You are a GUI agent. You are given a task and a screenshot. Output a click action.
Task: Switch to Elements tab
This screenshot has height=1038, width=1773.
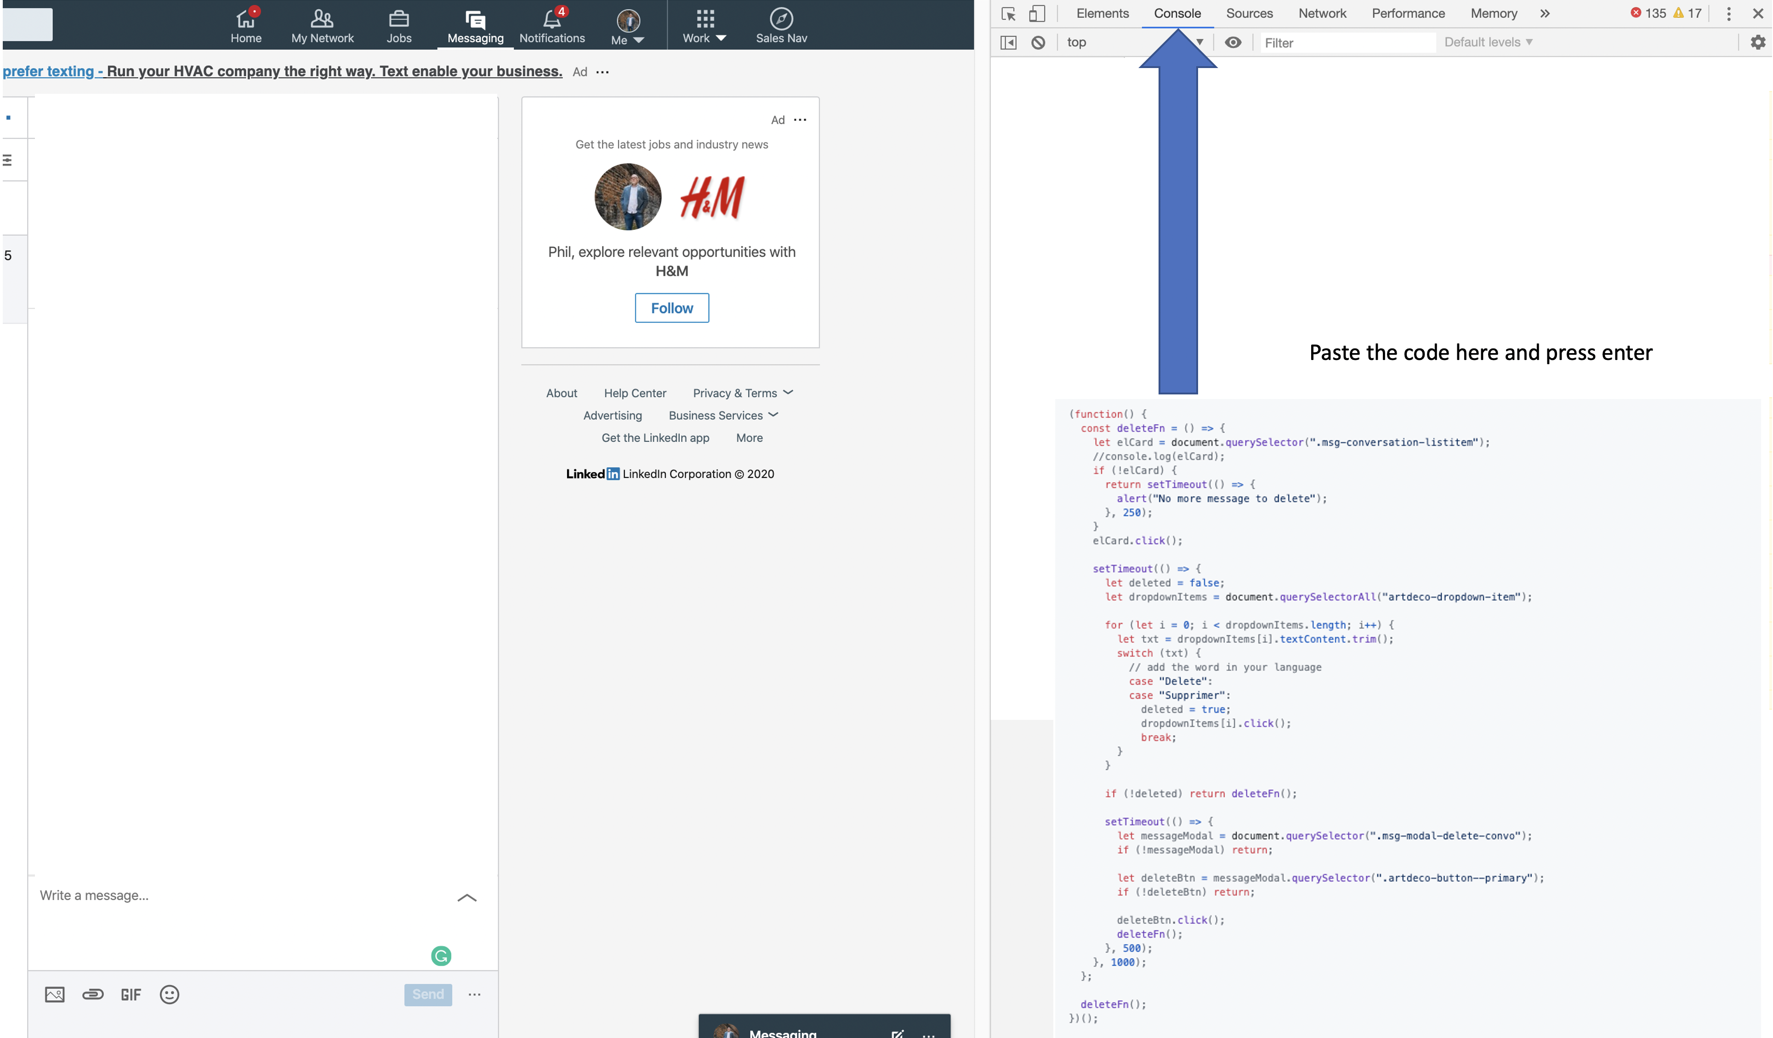(x=1102, y=13)
